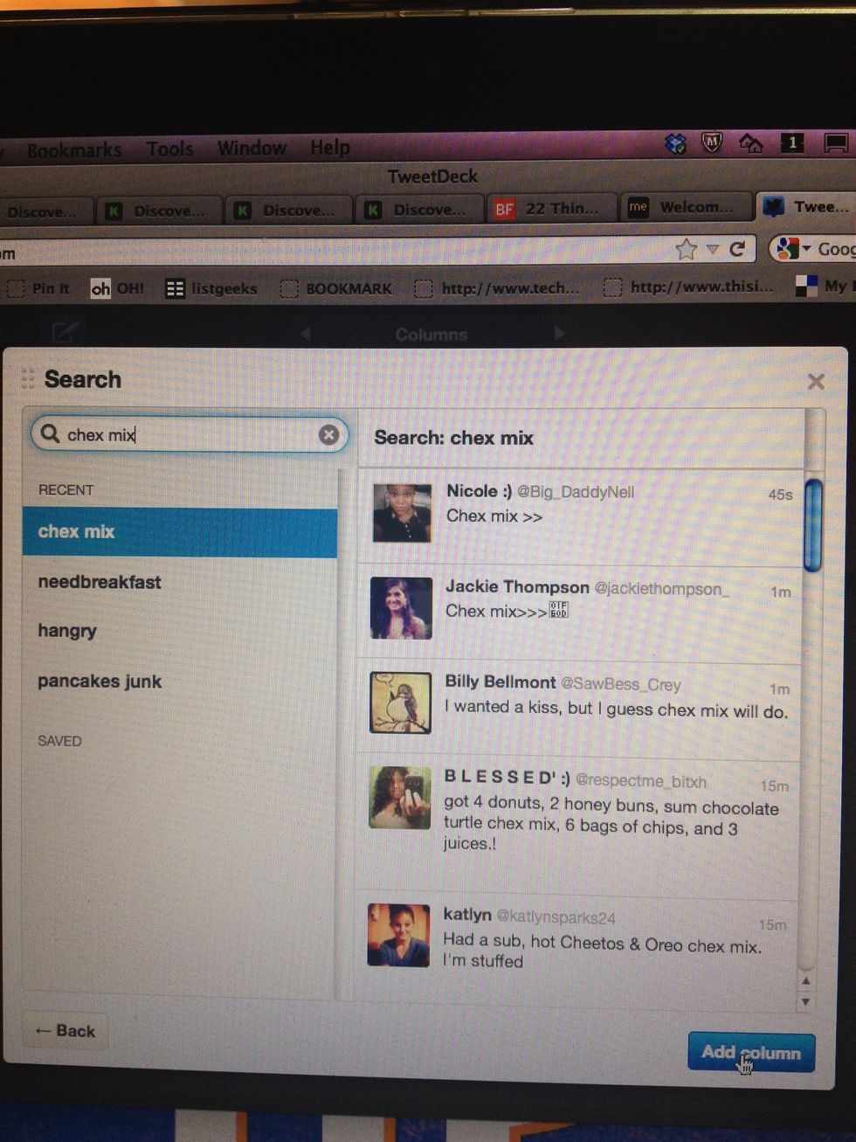Click the drag handle beside Search title
This screenshot has height=1142, width=856.
coord(28,378)
